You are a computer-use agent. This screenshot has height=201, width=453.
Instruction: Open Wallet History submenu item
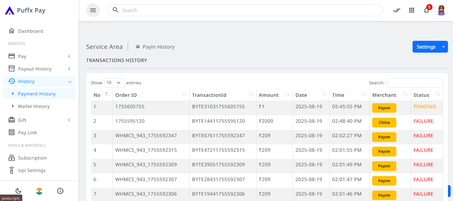pos(39,106)
